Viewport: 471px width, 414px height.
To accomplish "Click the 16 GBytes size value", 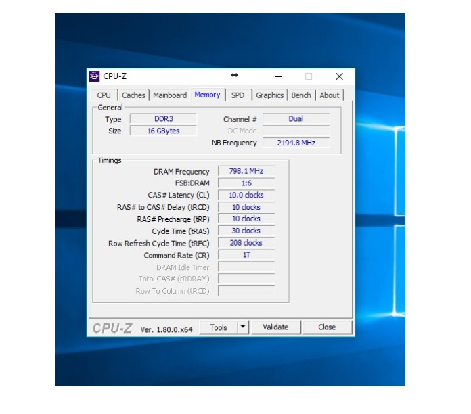I will [163, 131].
